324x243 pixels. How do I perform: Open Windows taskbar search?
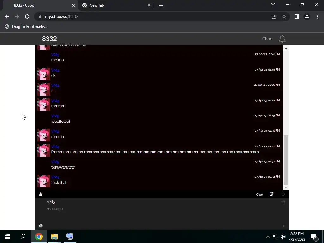coord(23,237)
